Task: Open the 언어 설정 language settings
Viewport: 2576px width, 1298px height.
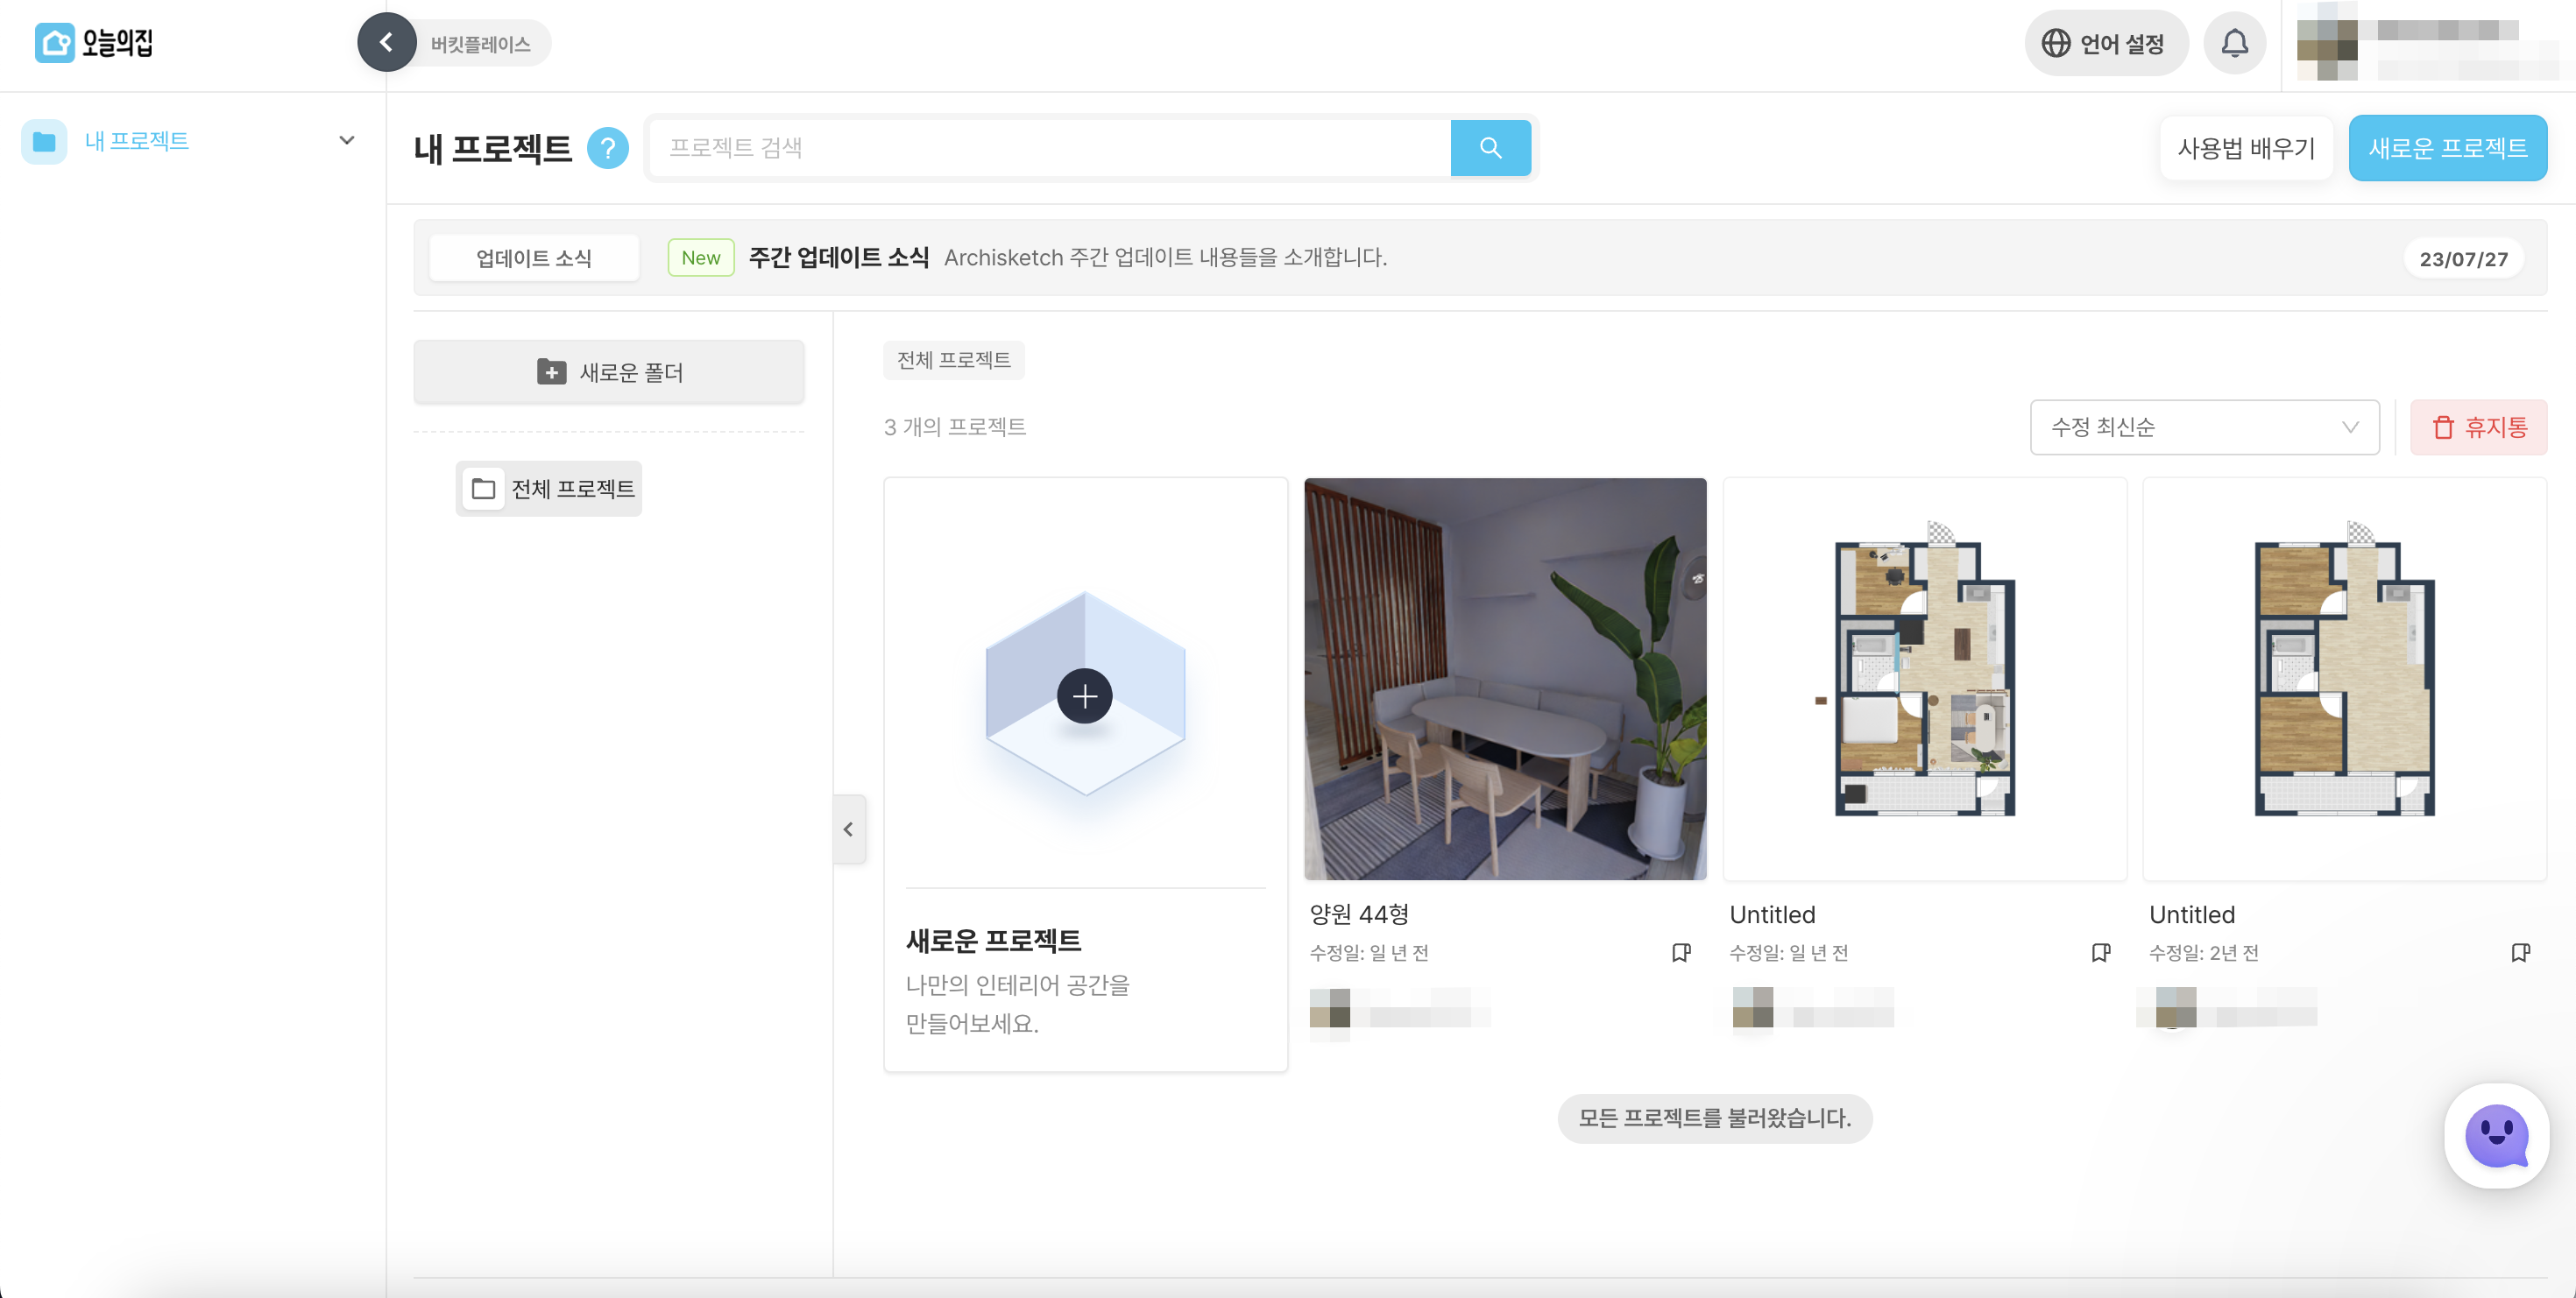Action: point(2105,43)
